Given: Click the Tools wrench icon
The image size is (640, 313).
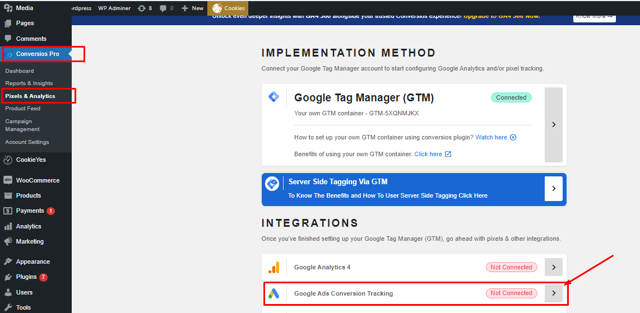Looking at the screenshot, I should 8,308.
